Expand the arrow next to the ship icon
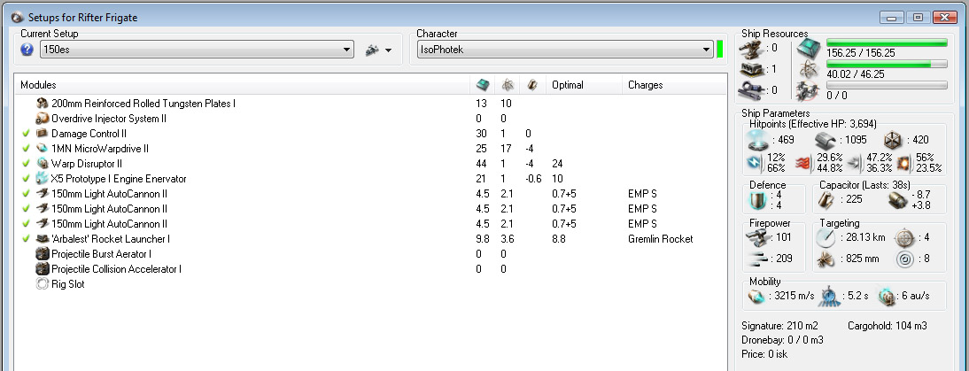Screen dimensions: 969x371 click(x=388, y=50)
